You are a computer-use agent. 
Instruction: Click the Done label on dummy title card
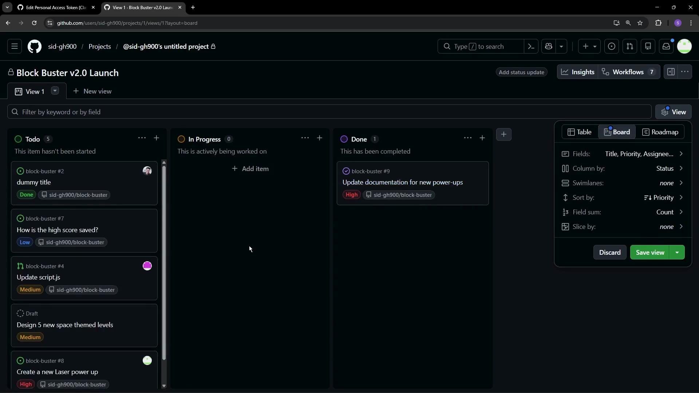[x=26, y=195]
